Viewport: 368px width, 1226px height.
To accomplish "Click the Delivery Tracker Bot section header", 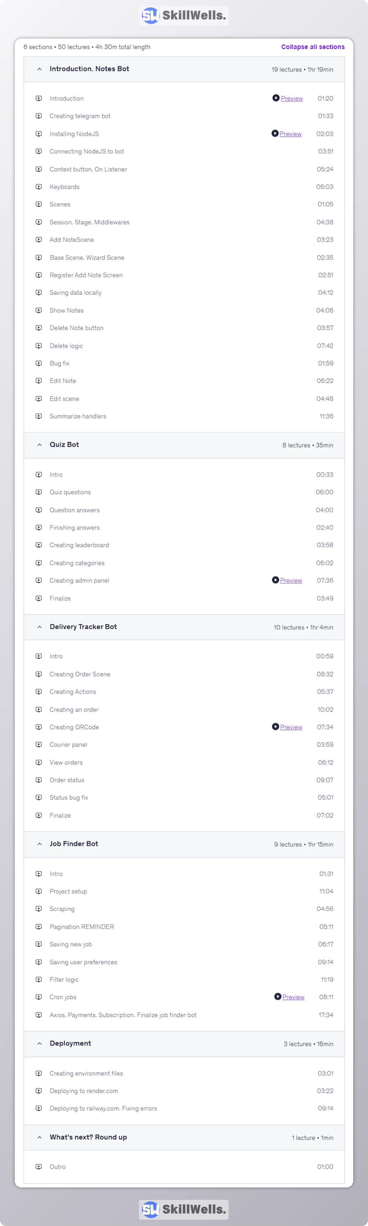I will (83, 627).
